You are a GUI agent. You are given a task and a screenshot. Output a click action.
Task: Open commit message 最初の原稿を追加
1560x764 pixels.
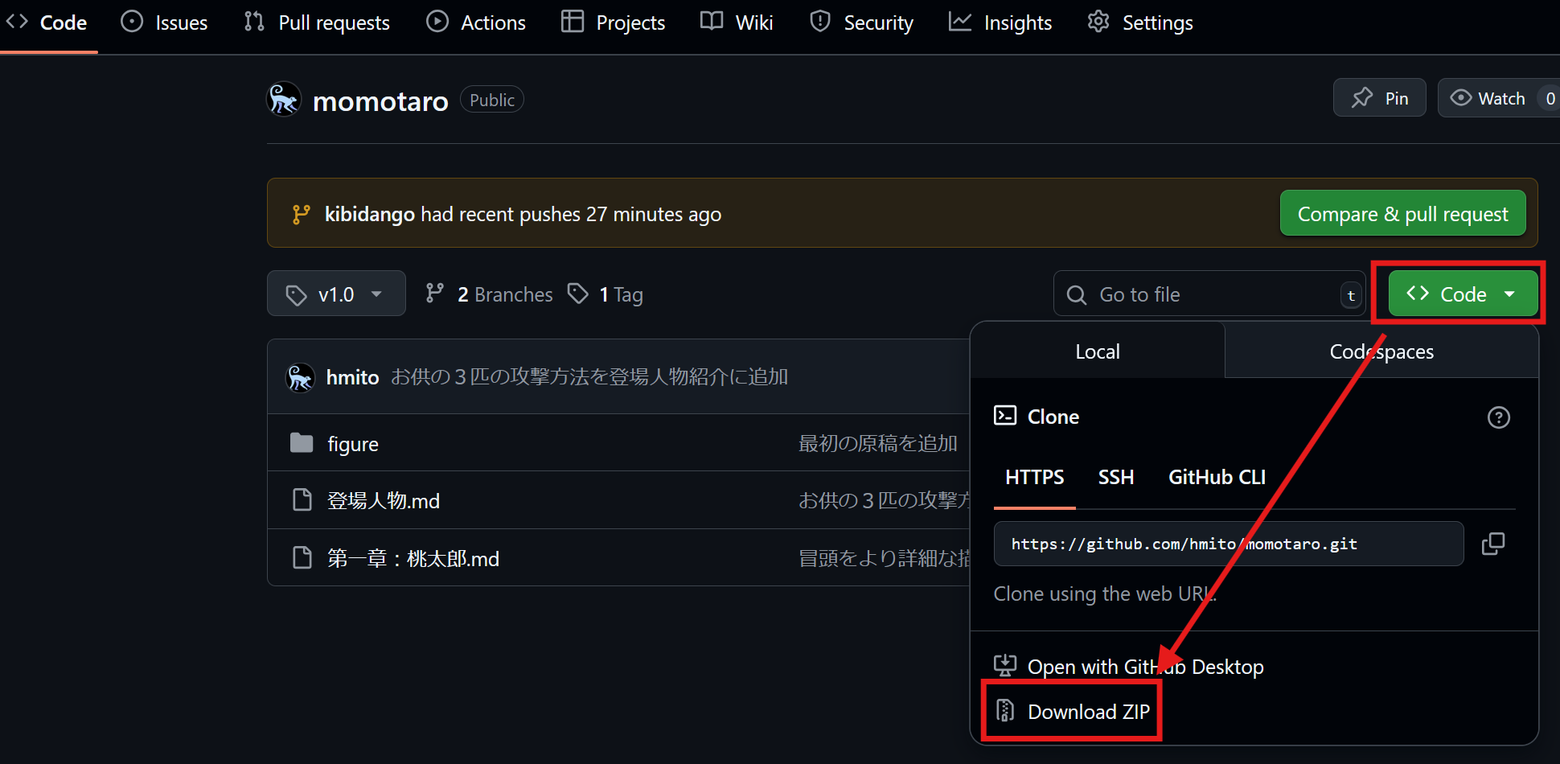[878, 443]
